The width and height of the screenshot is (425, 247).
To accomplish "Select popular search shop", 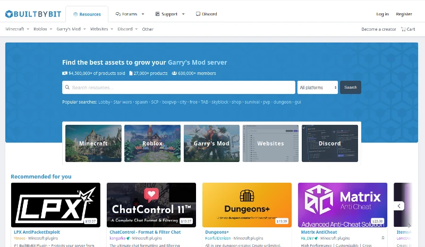I will click(236, 102).
